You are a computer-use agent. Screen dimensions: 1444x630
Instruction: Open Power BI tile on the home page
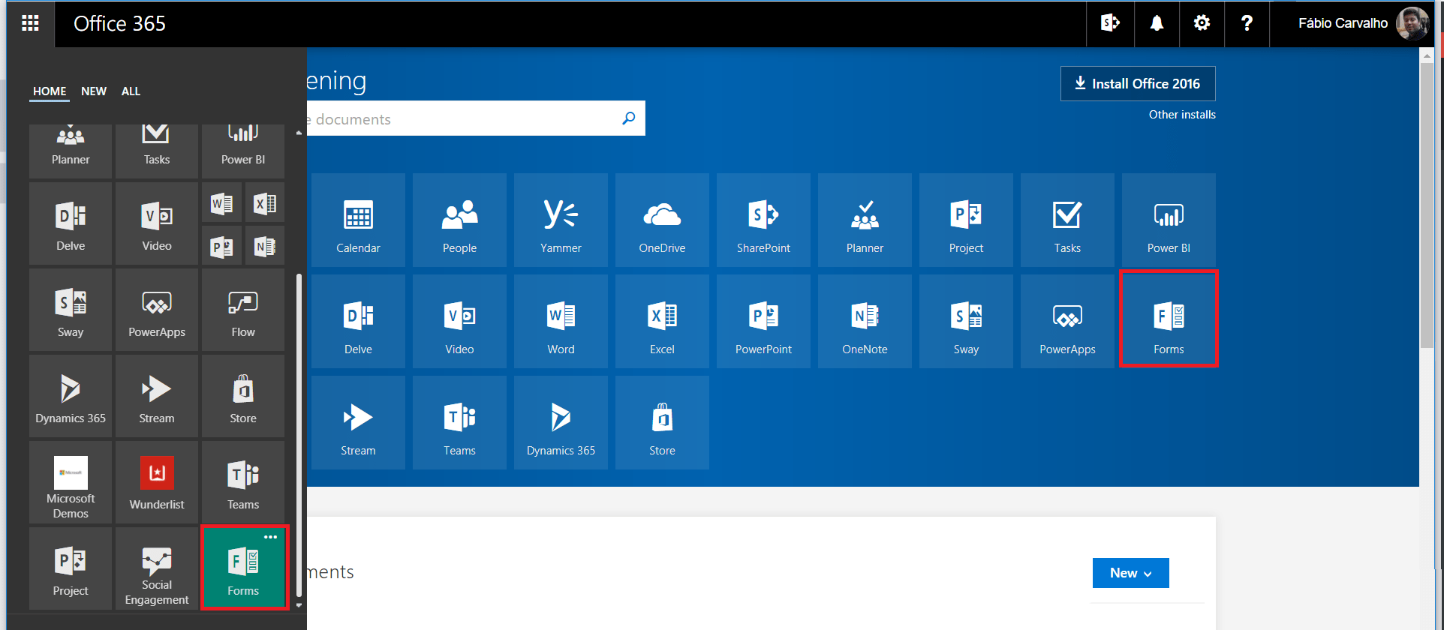pos(1169,220)
